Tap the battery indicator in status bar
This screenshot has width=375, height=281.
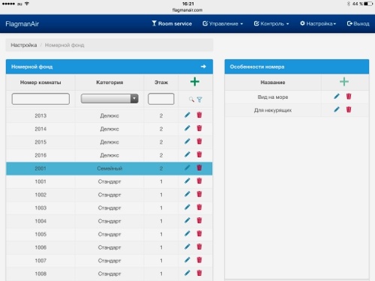368,4
